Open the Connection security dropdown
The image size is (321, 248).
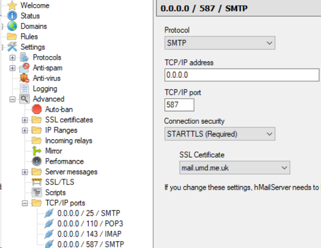pyautogui.click(x=220, y=134)
